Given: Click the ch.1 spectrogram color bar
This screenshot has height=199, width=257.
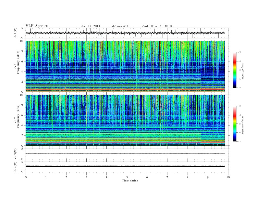Looking at the screenshot, I should click(235, 70).
